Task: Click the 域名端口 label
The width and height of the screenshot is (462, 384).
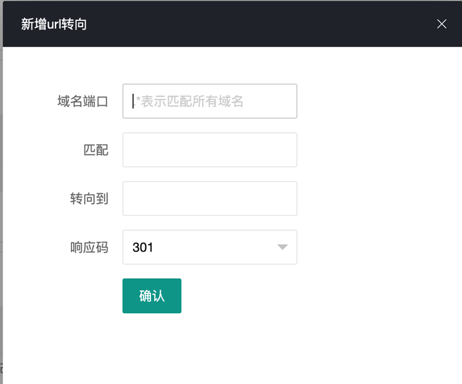Action: pyautogui.click(x=83, y=102)
